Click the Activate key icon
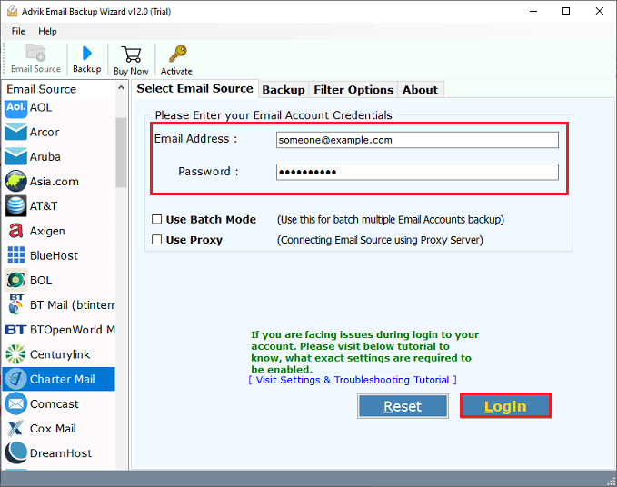Screen dimensions: 617x487 (x=178, y=54)
